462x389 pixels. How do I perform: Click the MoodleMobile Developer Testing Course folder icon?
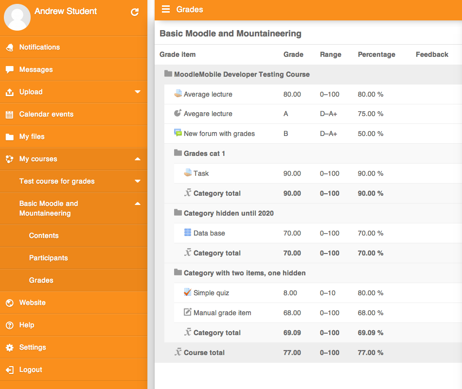coord(168,73)
